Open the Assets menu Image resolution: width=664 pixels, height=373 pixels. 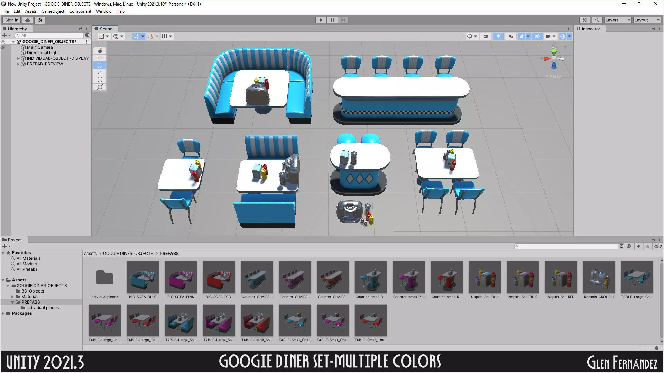(x=31, y=11)
